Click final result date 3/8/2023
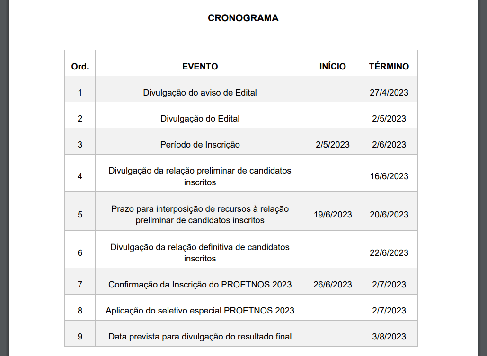 (x=389, y=337)
